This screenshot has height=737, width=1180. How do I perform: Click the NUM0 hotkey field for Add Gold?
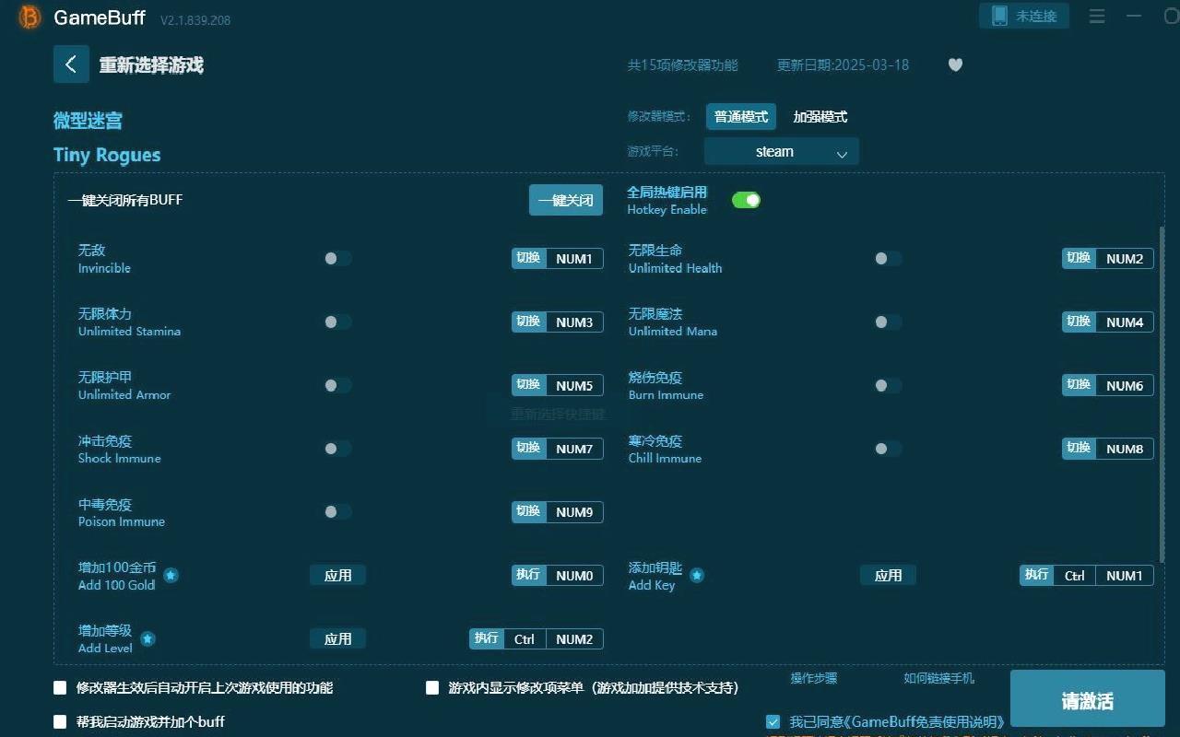coord(574,575)
